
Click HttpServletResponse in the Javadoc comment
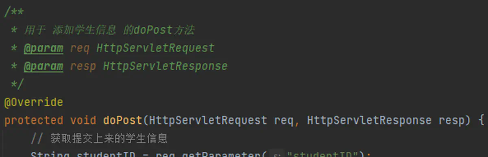tap(165, 66)
